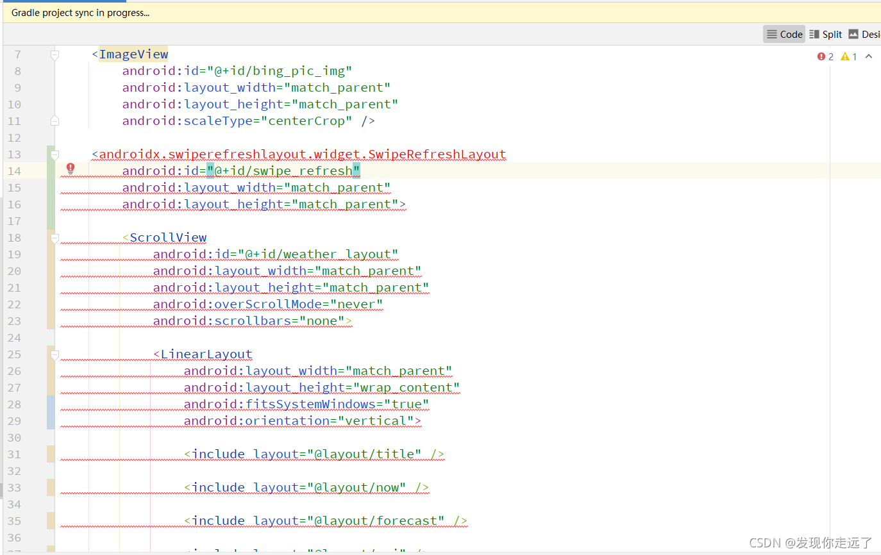Screen dimensions: 881x555
Task: Click the inspection widget chevron arrow
Action: (869, 56)
